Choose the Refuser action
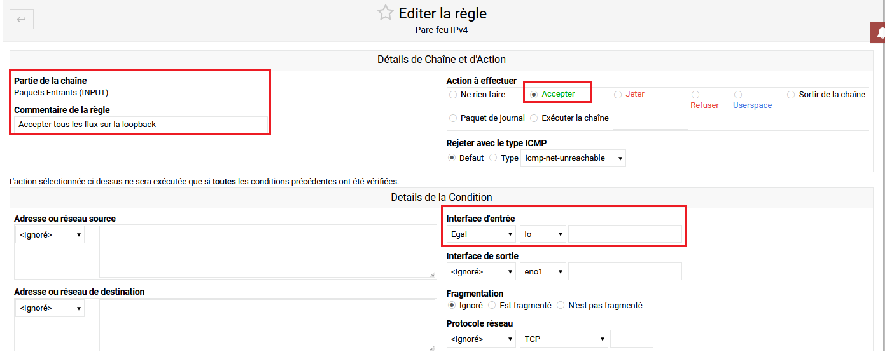This screenshot has width=887, height=359. coord(695,95)
